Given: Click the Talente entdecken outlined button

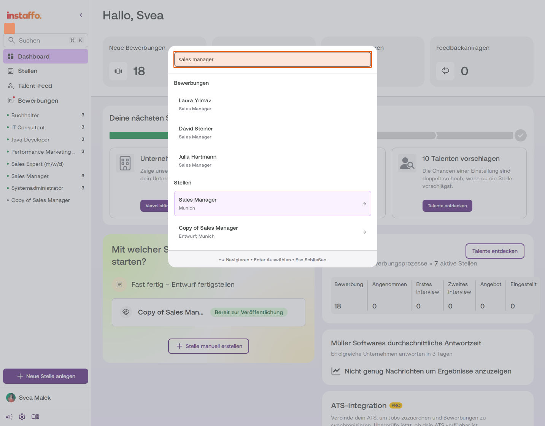Looking at the screenshot, I should (x=495, y=251).
